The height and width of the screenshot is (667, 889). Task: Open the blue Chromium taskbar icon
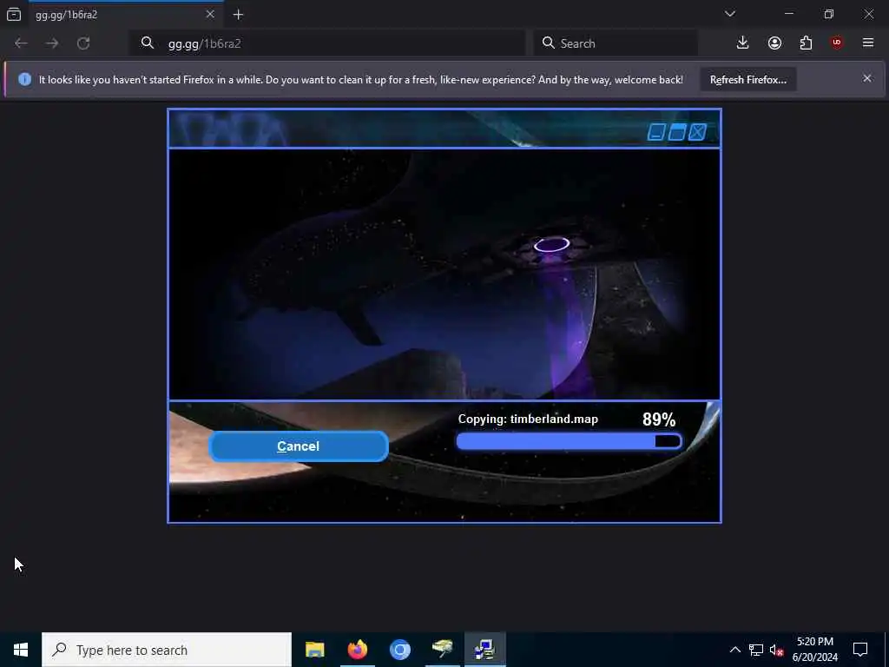pyautogui.click(x=399, y=650)
